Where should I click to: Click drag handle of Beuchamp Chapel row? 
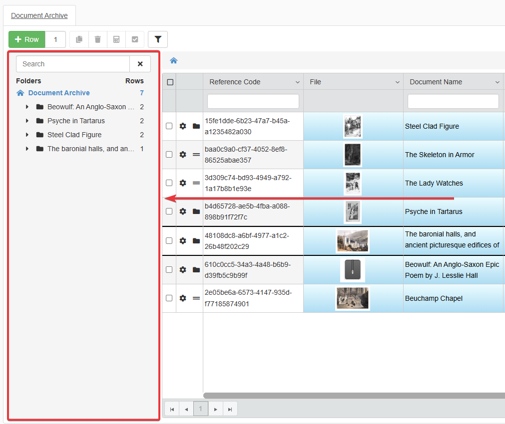[196, 298]
